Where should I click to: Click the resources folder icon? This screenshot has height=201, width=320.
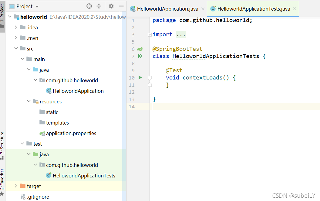pyautogui.click(x=35, y=101)
